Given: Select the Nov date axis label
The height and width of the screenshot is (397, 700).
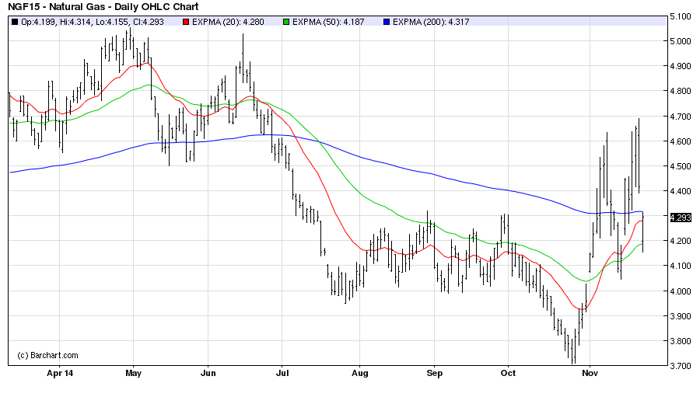Looking at the screenshot, I should (589, 373).
